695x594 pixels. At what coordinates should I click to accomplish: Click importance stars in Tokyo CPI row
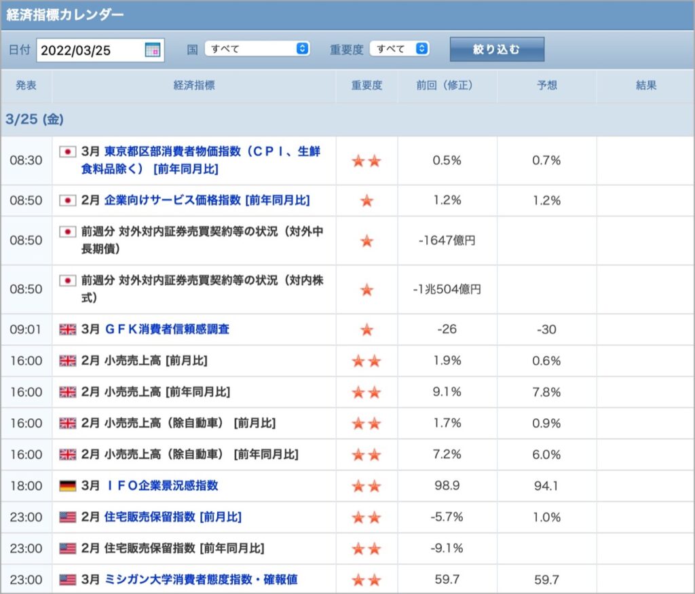coord(367,160)
